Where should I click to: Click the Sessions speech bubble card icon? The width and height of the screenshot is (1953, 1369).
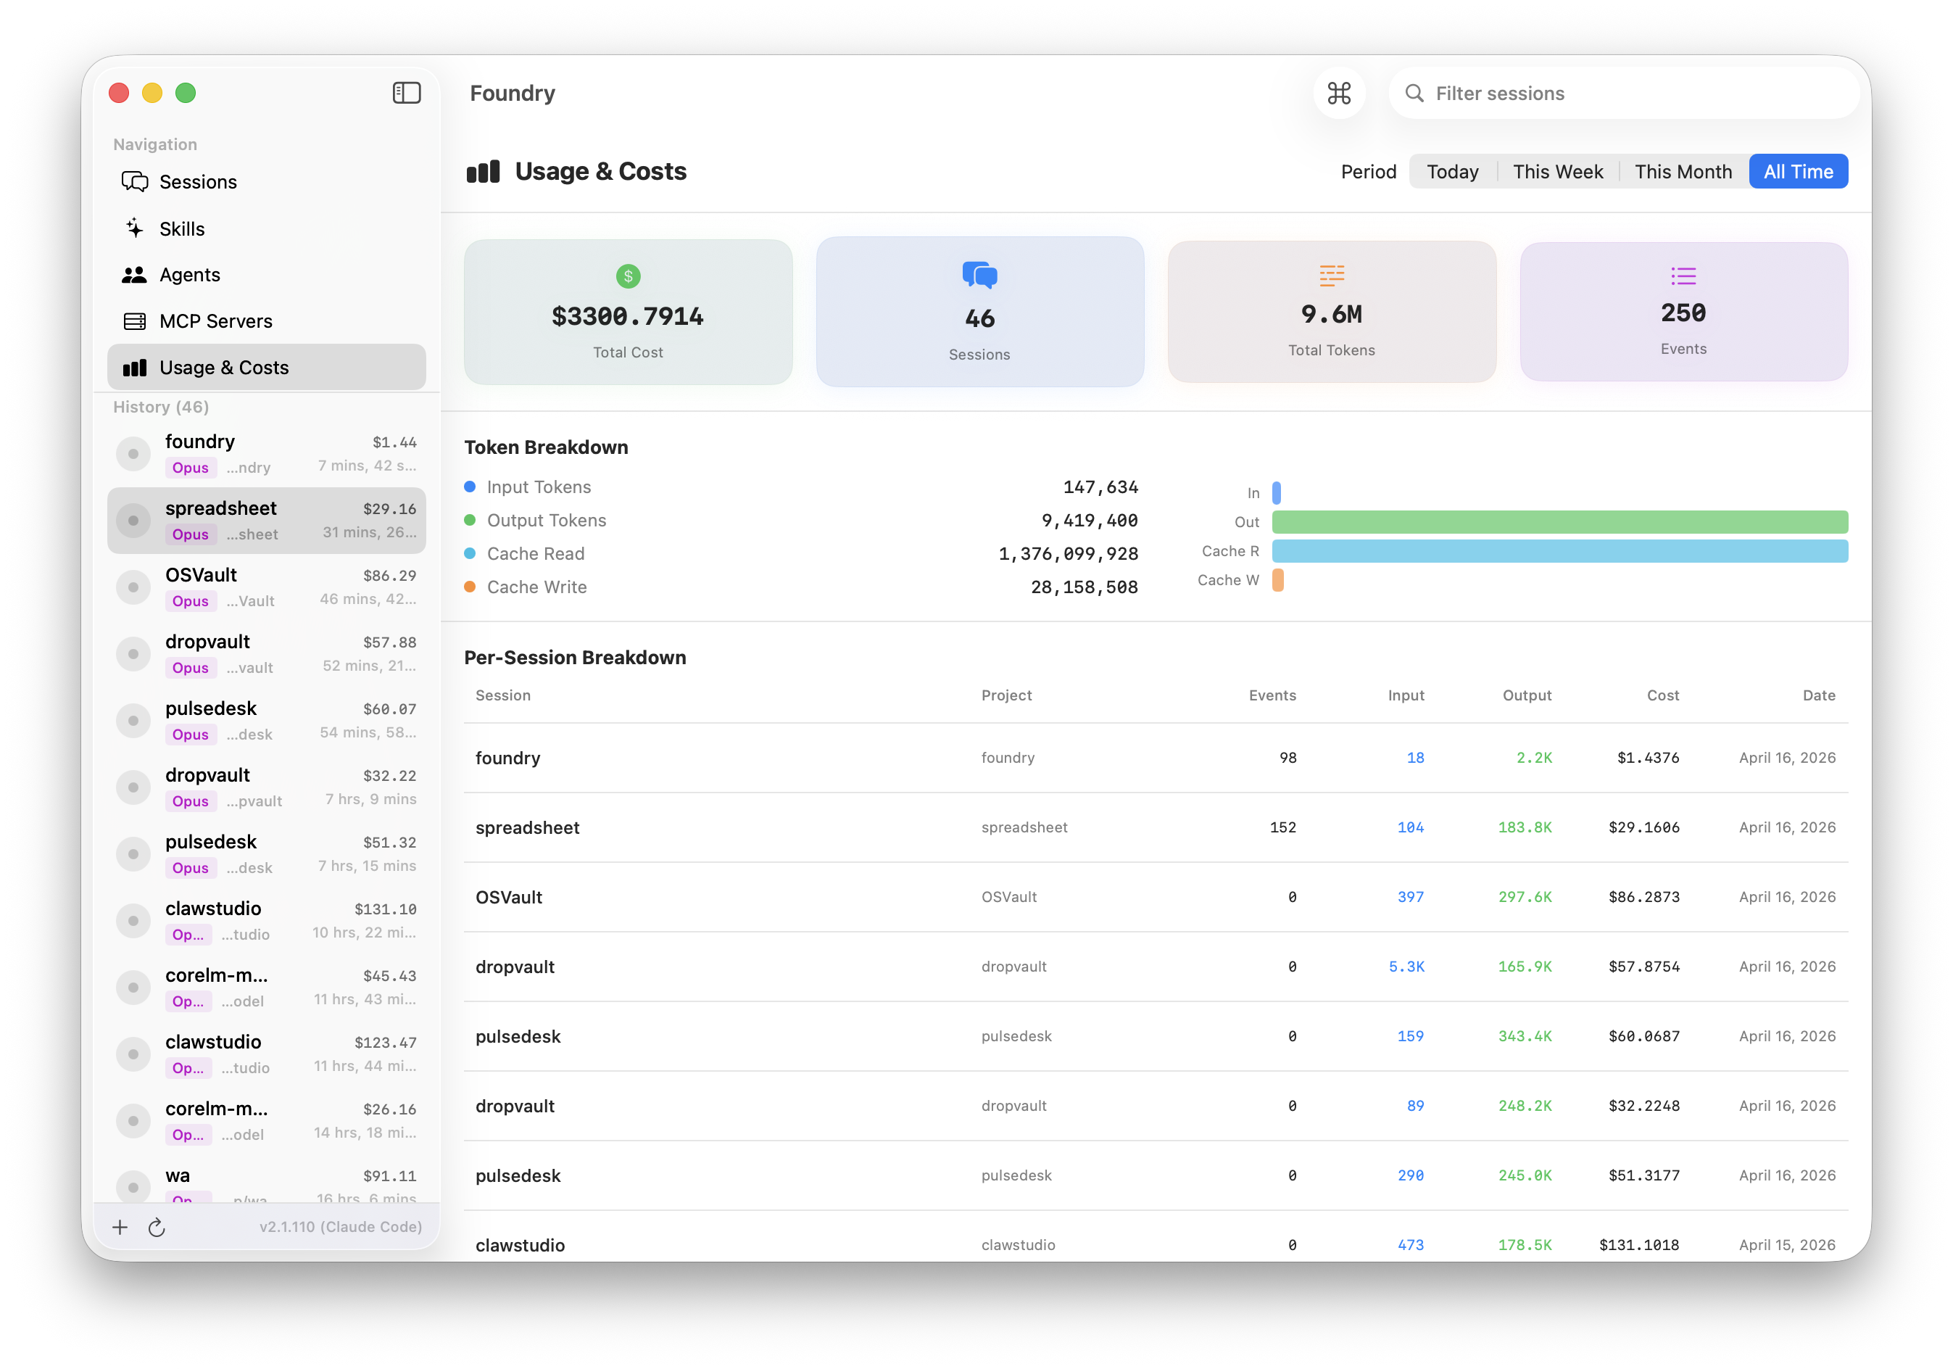979,275
